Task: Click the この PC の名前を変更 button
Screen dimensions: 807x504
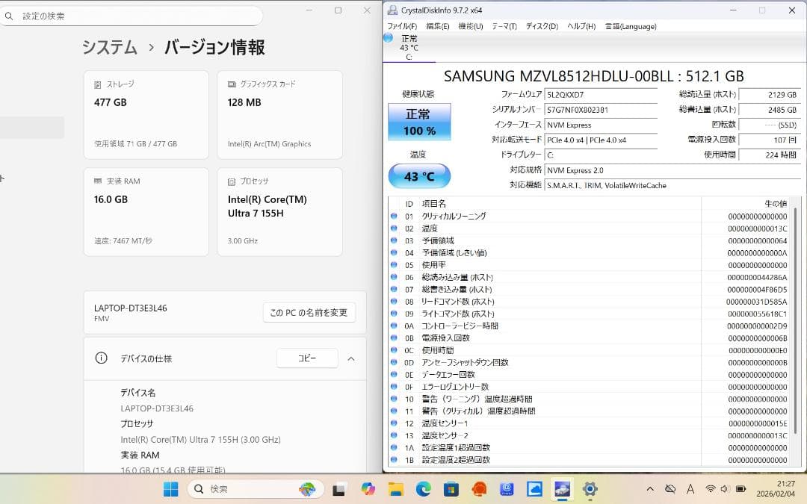Action: [309, 313]
